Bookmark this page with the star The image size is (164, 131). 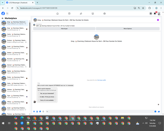point(143,8)
